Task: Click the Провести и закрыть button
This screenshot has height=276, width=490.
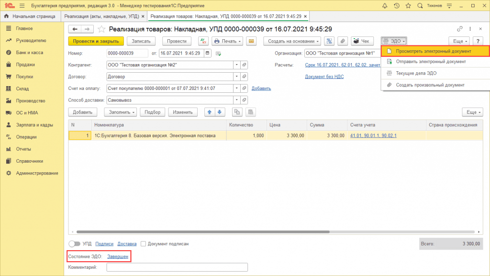Action: (x=96, y=41)
